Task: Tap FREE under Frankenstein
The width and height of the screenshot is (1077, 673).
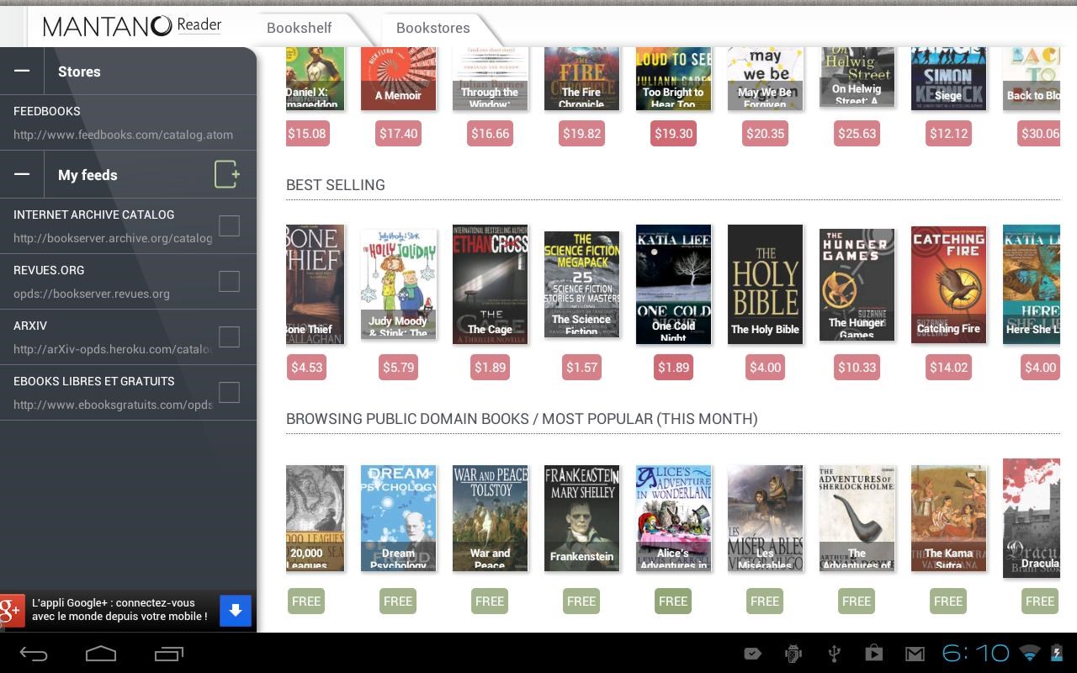Action: pyautogui.click(x=581, y=601)
